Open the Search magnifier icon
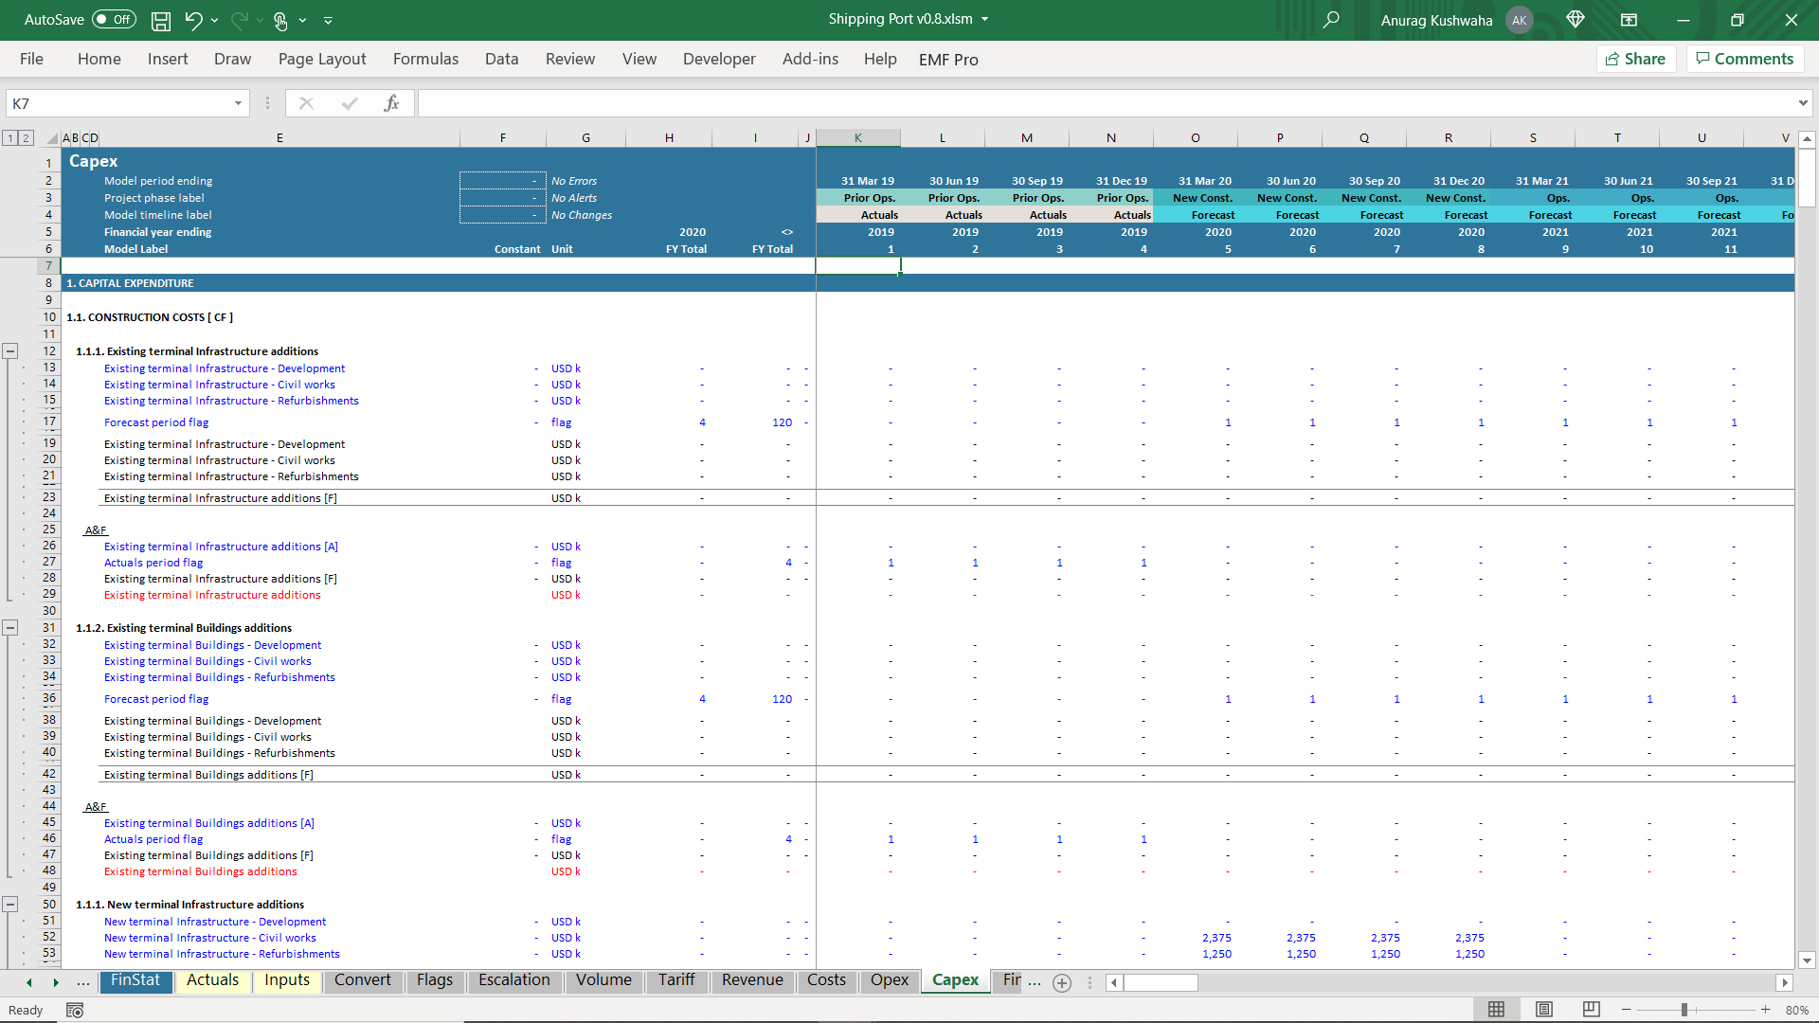The height and width of the screenshot is (1023, 1819). coord(1331,20)
